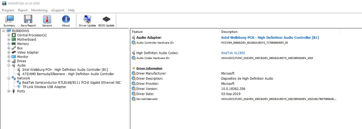This screenshot has height=129, width=362.
Task: Click the Description column header
Action: tap(229, 32)
